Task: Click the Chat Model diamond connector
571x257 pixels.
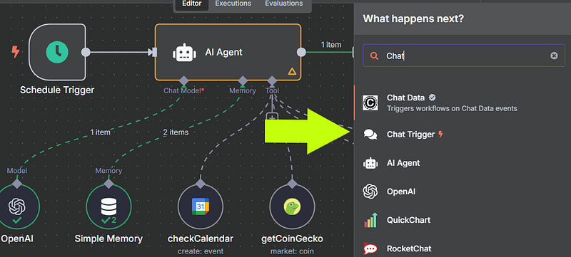Action: [184, 80]
